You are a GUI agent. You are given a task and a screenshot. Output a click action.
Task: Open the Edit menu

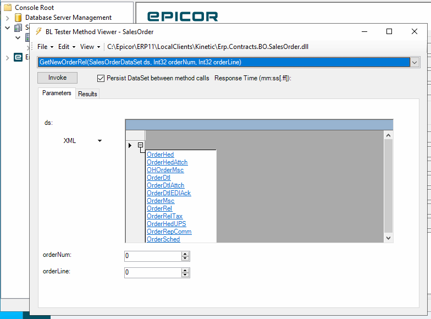(x=67, y=47)
